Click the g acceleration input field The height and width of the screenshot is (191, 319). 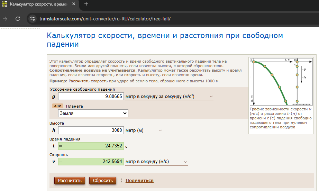pos(91,96)
